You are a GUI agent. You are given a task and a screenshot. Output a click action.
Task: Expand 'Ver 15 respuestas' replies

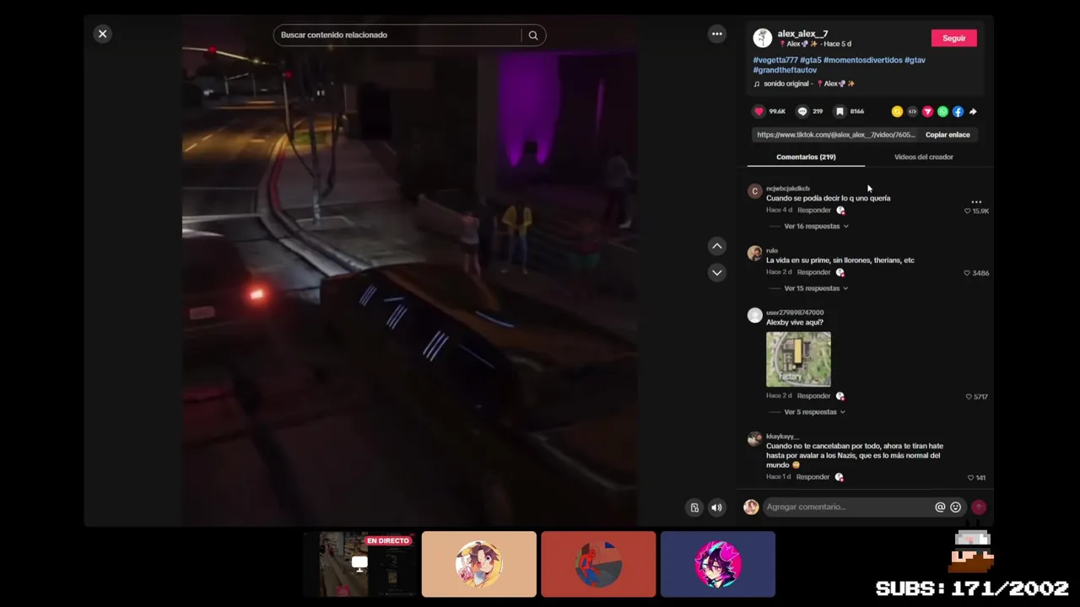(816, 288)
